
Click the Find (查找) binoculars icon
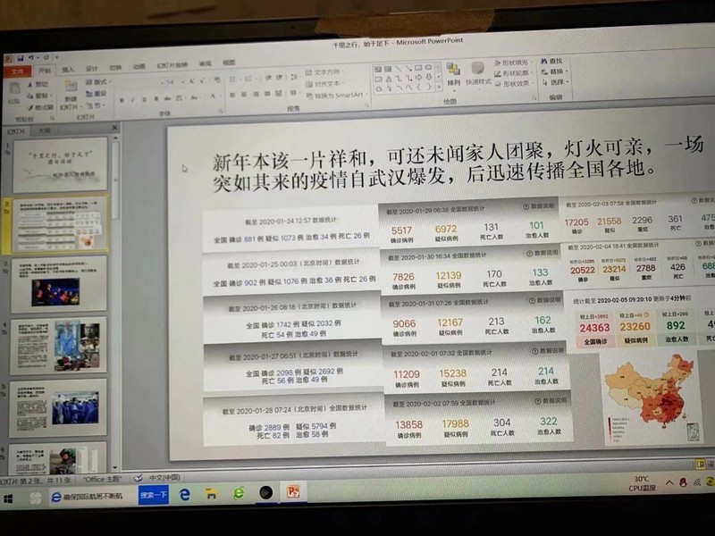[x=544, y=62]
